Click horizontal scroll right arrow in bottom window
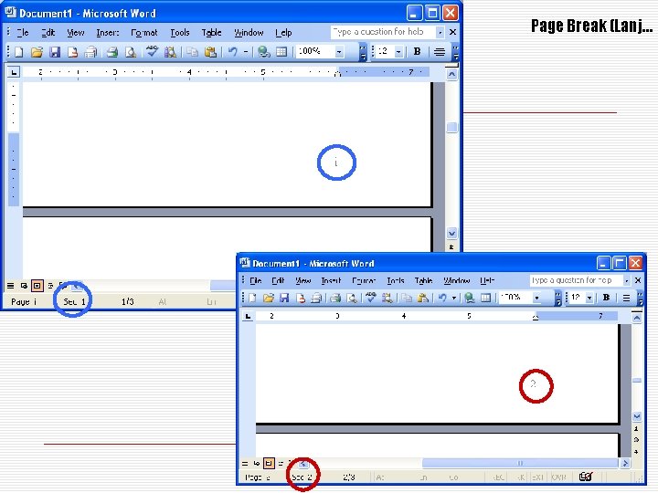Viewport: 658px width, 493px height. pos(625,463)
